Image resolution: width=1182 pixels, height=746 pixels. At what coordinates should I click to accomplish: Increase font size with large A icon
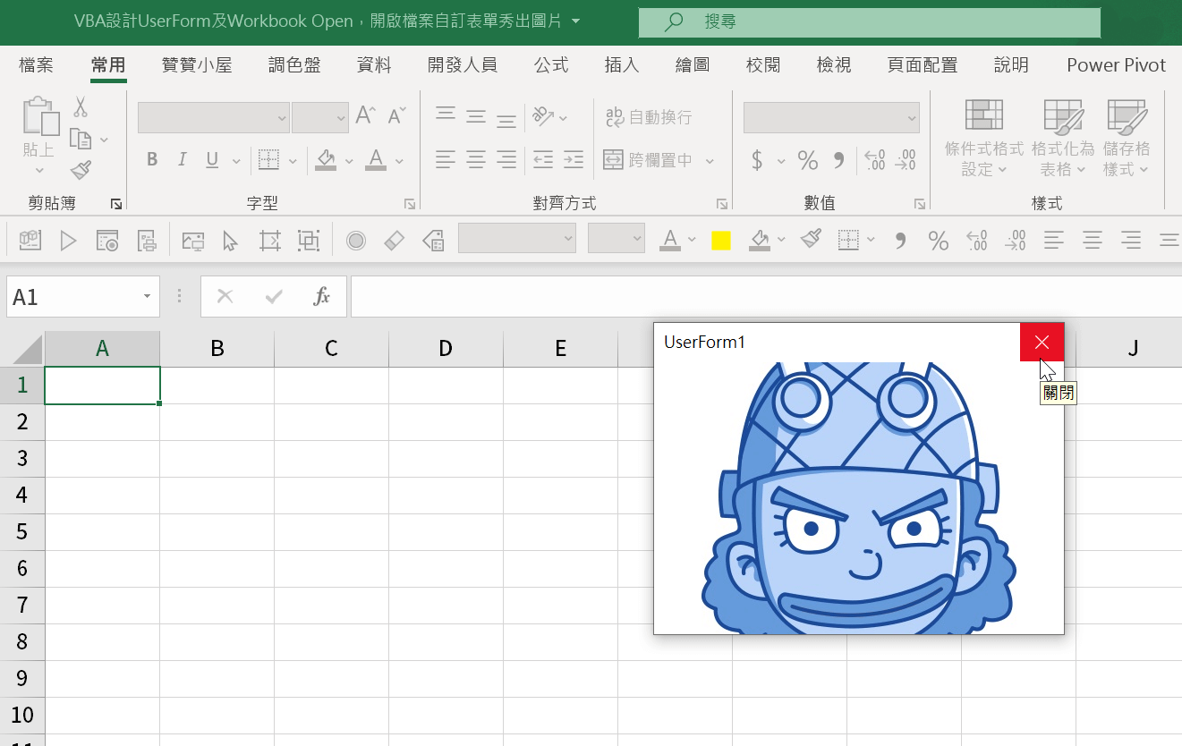click(364, 114)
